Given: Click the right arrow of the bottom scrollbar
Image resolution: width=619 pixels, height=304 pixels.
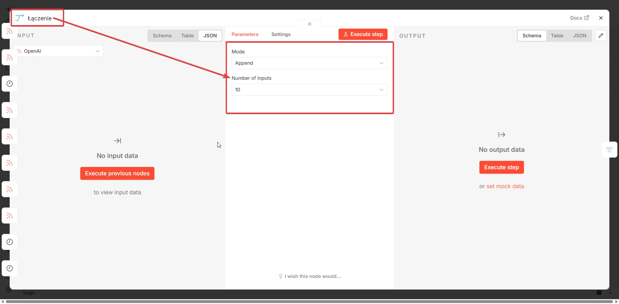Looking at the screenshot, I should (616, 301).
